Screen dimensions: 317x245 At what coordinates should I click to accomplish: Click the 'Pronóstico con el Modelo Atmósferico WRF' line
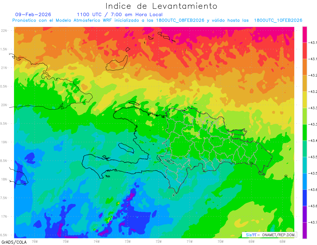pos(157,20)
